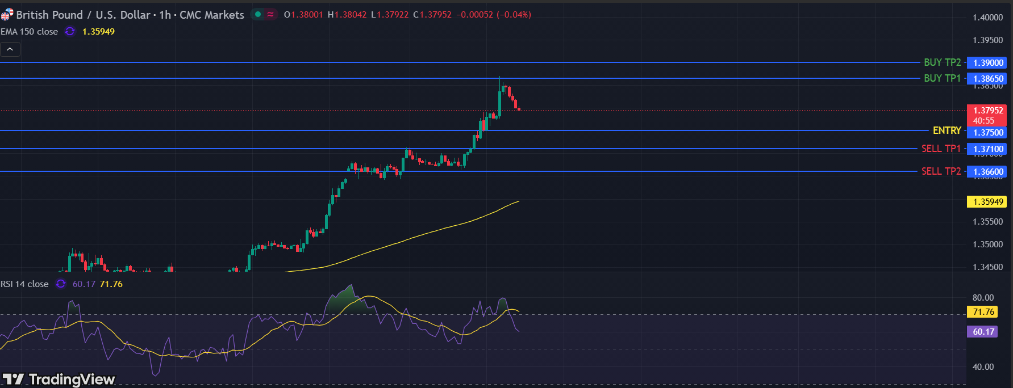The height and width of the screenshot is (388, 1013).
Task: Click the 1.39000 blue price tag
Action: [987, 63]
